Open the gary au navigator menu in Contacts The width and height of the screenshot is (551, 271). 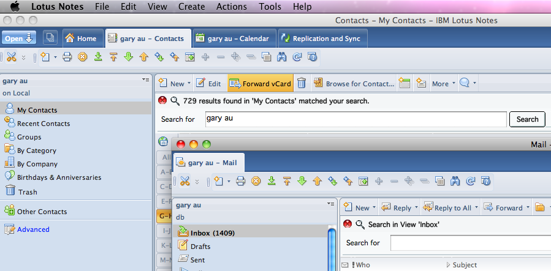pyautogui.click(x=145, y=80)
